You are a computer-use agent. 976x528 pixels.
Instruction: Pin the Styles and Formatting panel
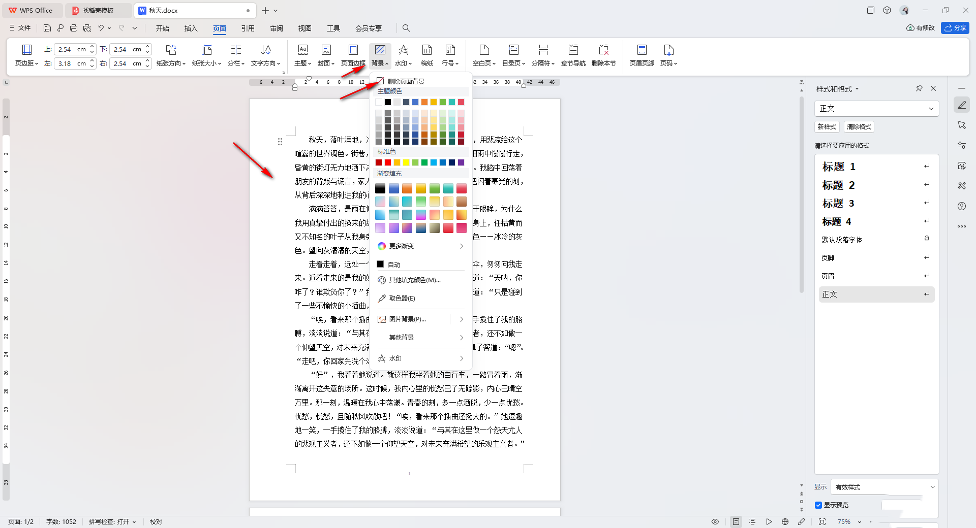(919, 88)
